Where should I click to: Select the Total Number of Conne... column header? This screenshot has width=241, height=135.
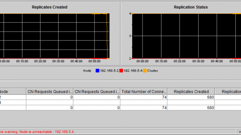point(144,92)
